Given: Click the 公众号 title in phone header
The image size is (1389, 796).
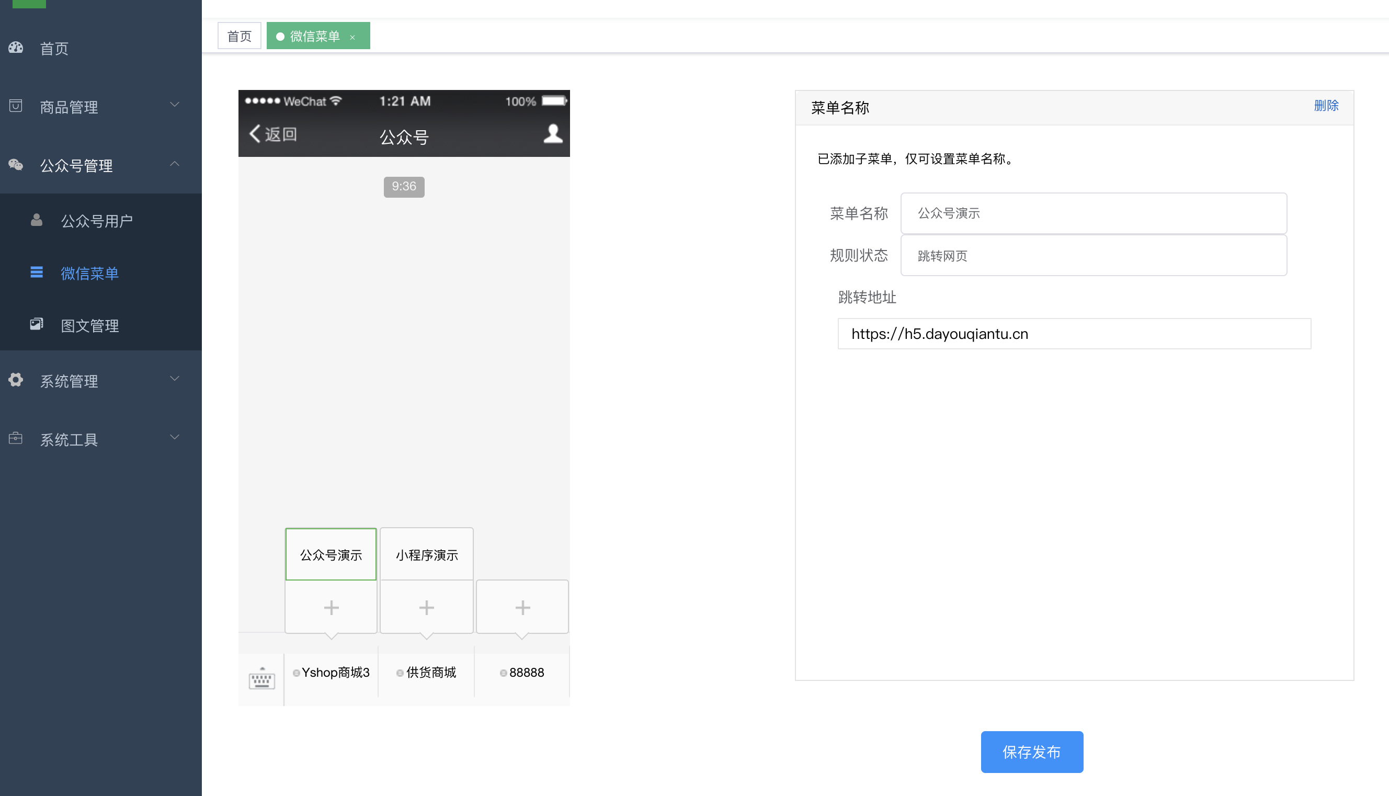Looking at the screenshot, I should click(x=404, y=136).
